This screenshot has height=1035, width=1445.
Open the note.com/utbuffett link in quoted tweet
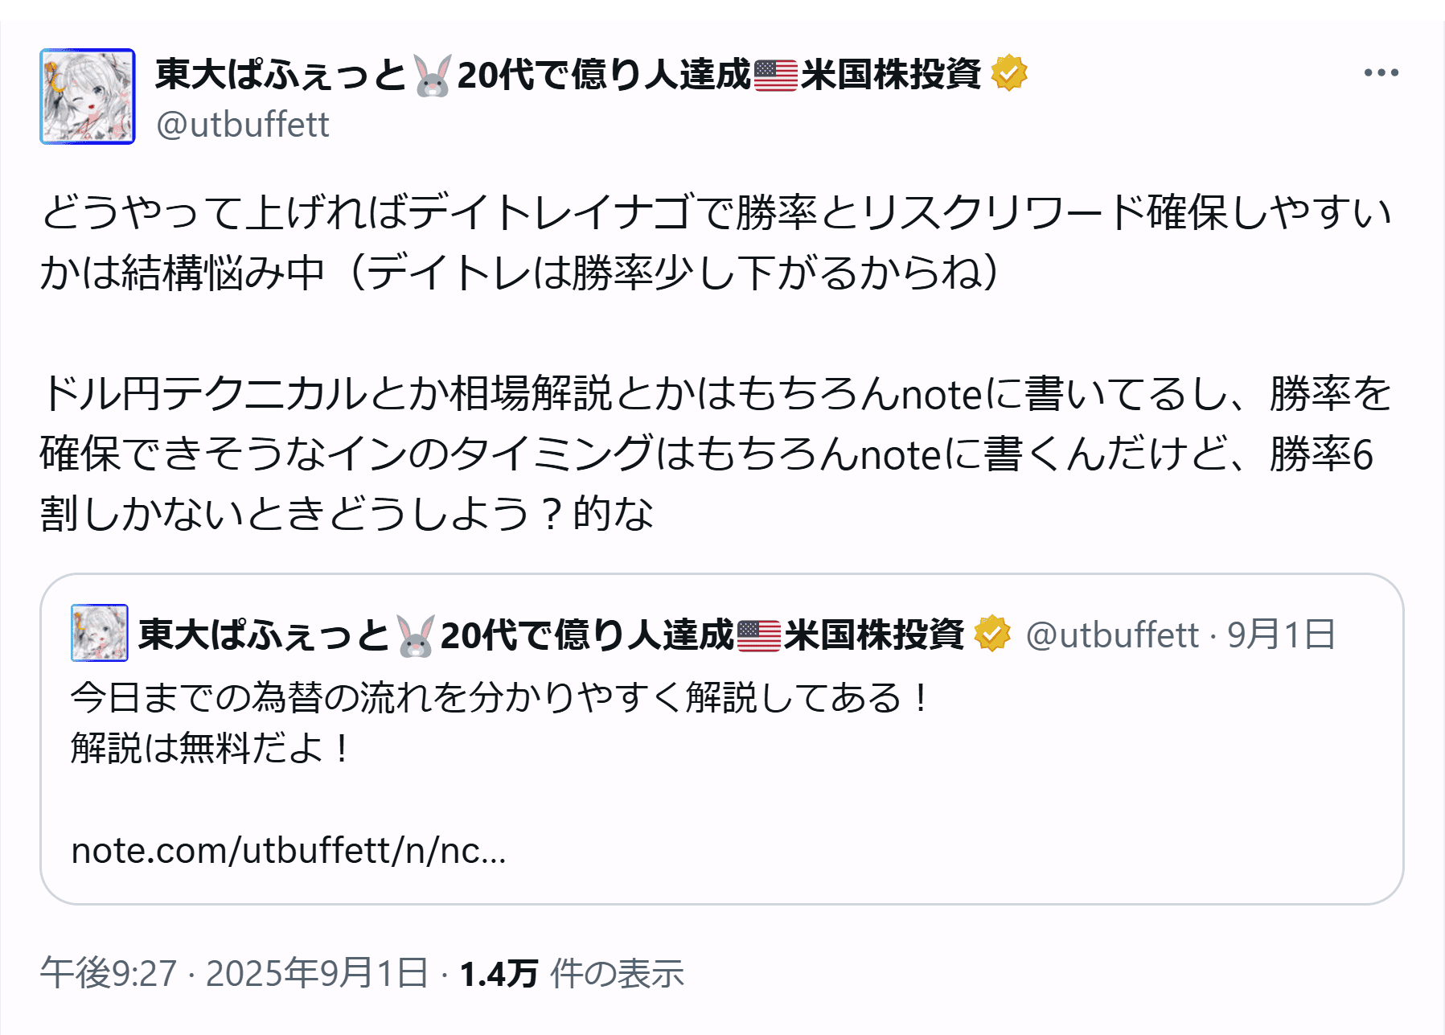(289, 850)
